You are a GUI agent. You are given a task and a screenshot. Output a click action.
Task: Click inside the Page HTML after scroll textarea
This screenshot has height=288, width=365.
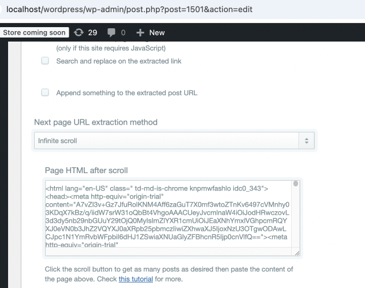[167, 218]
